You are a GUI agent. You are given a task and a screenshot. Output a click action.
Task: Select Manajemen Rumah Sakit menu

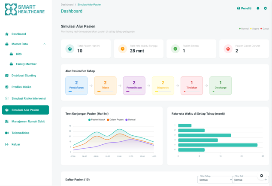(25, 122)
